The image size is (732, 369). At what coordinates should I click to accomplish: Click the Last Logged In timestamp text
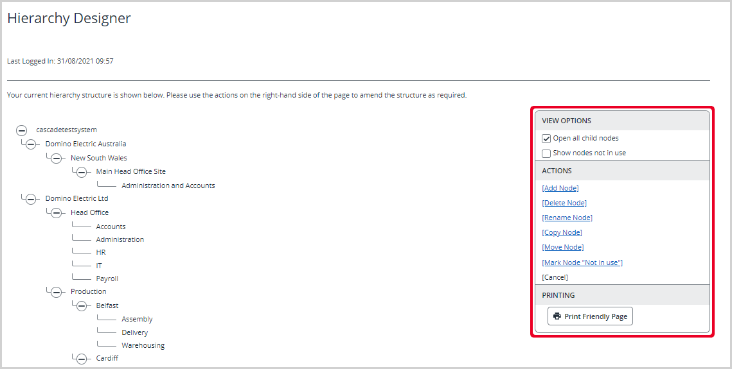pos(60,61)
